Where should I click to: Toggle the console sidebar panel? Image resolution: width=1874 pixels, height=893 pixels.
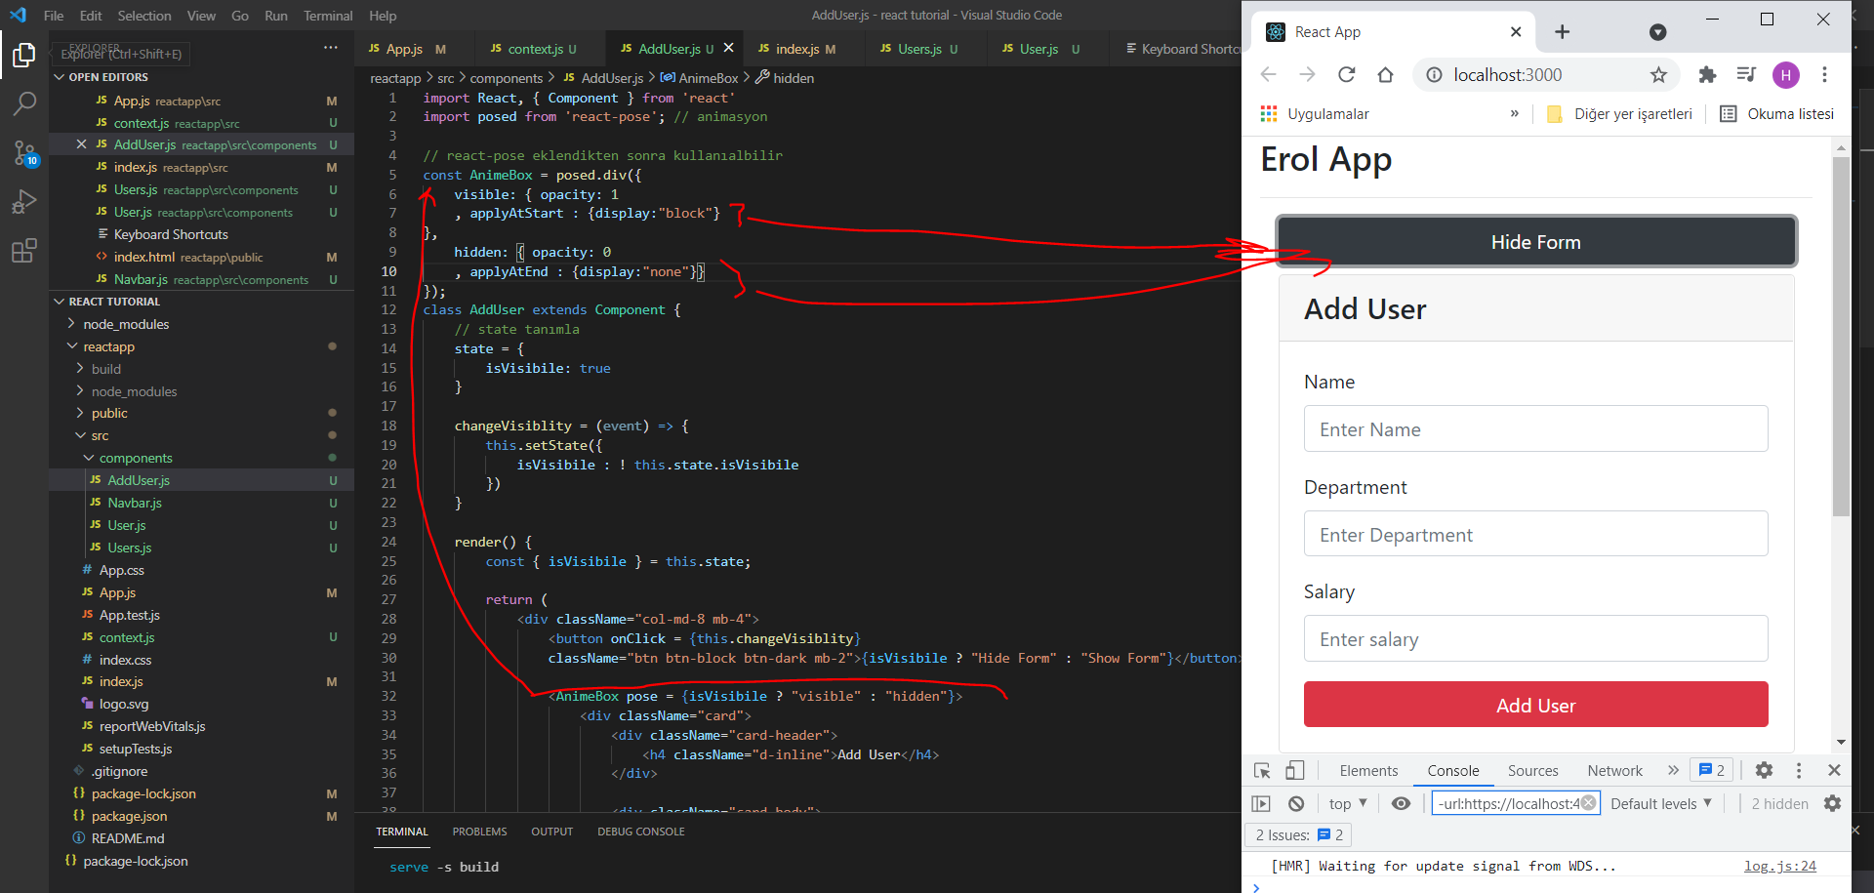click(1261, 804)
